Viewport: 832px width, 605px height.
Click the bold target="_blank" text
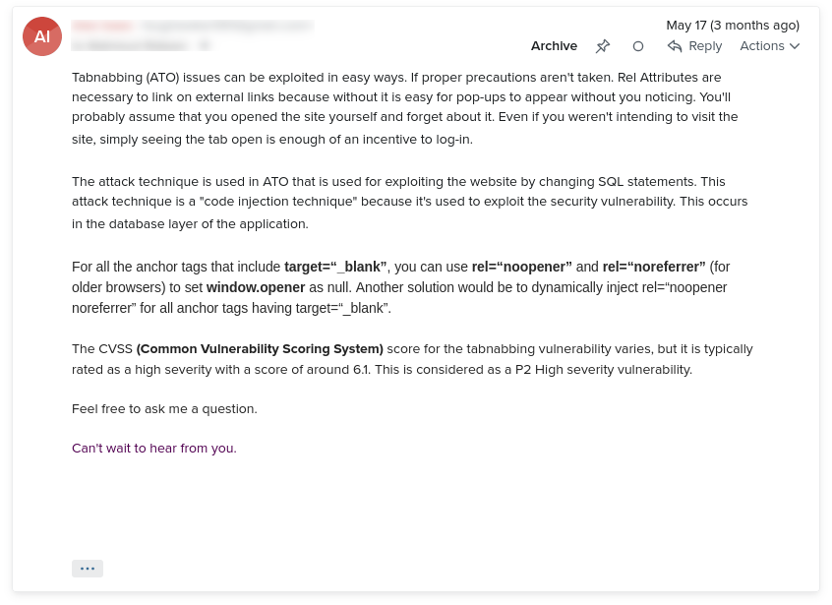point(335,267)
